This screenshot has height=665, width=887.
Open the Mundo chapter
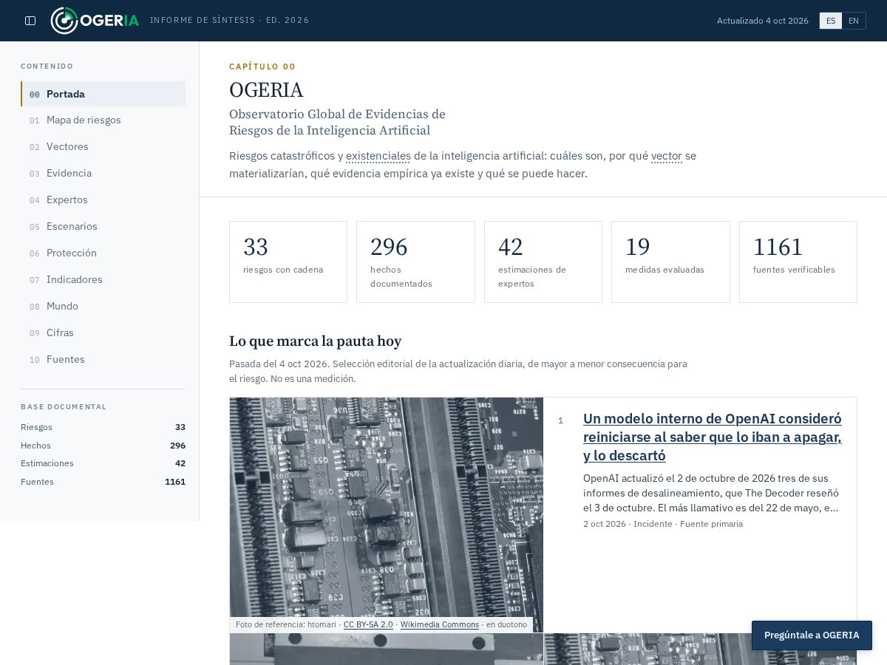(103, 306)
